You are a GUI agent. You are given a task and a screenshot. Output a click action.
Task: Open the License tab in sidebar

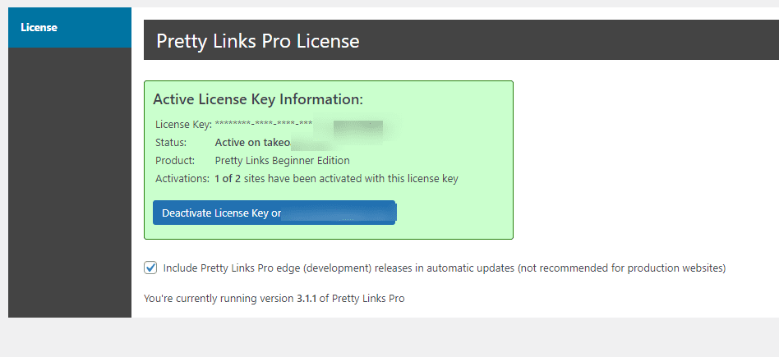pos(70,27)
